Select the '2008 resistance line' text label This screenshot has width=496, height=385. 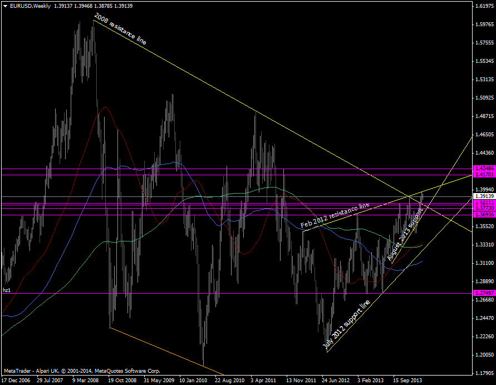[x=120, y=30]
